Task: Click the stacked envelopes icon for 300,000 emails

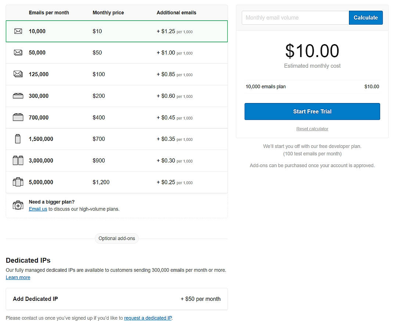Action: pyautogui.click(x=18, y=96)
